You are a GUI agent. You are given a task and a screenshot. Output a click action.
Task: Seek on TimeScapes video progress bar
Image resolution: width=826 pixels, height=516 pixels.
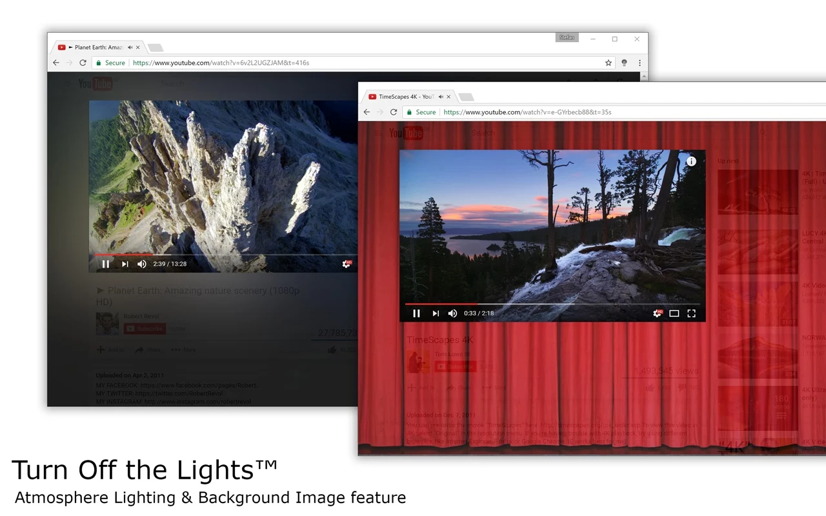coord(552,304)
